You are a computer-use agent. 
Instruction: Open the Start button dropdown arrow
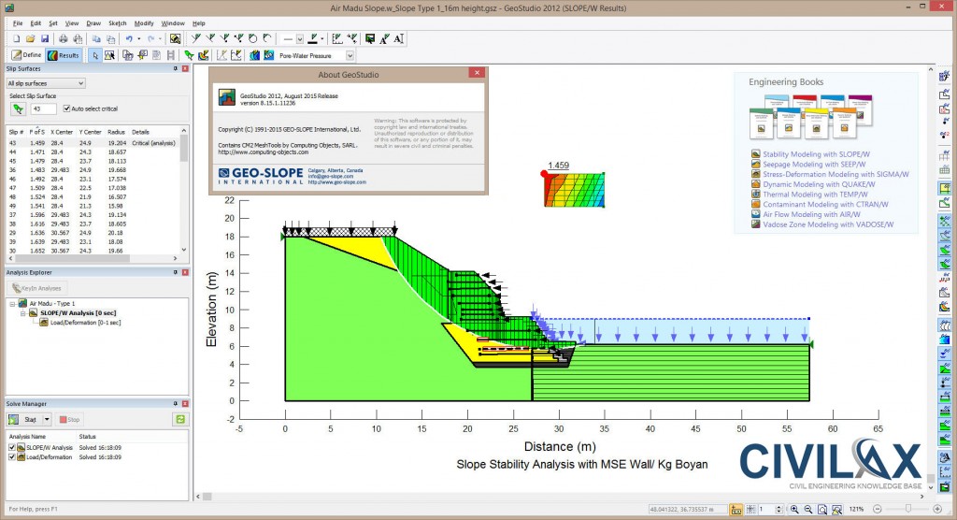(47, 420)
